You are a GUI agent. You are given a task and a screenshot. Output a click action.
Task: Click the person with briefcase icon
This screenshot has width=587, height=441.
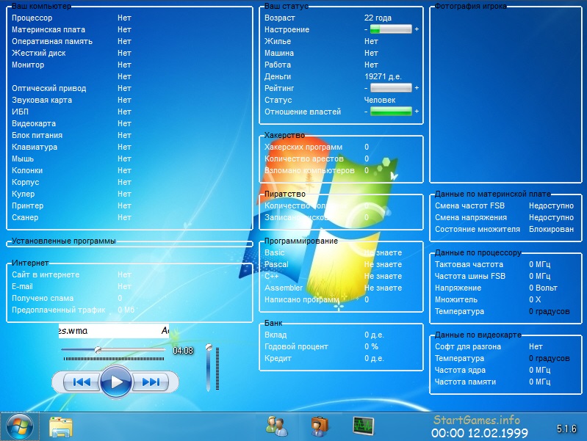[x=319, y=426]
